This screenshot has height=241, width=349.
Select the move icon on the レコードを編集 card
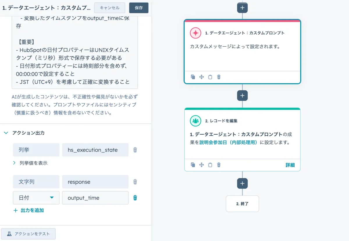pos(201,165)
